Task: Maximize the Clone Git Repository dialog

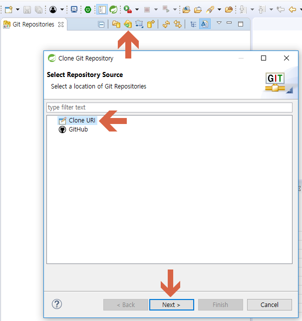Action: pos(264,58)
